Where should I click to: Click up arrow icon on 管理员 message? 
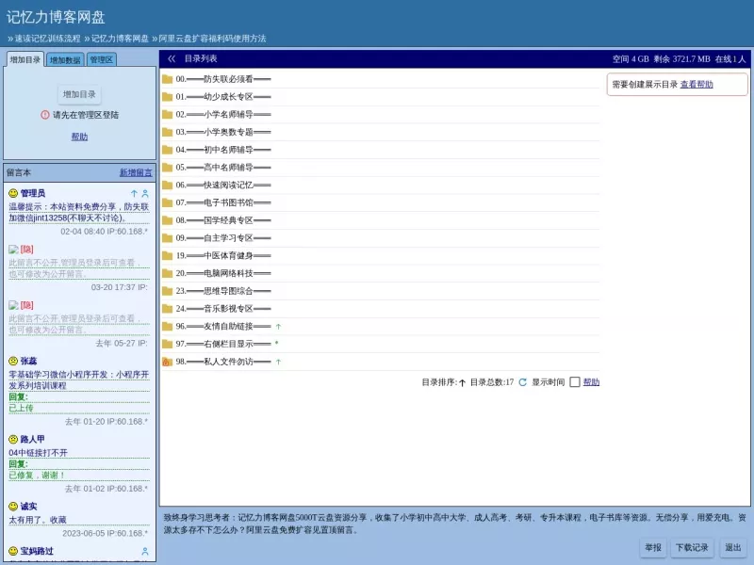134,194
